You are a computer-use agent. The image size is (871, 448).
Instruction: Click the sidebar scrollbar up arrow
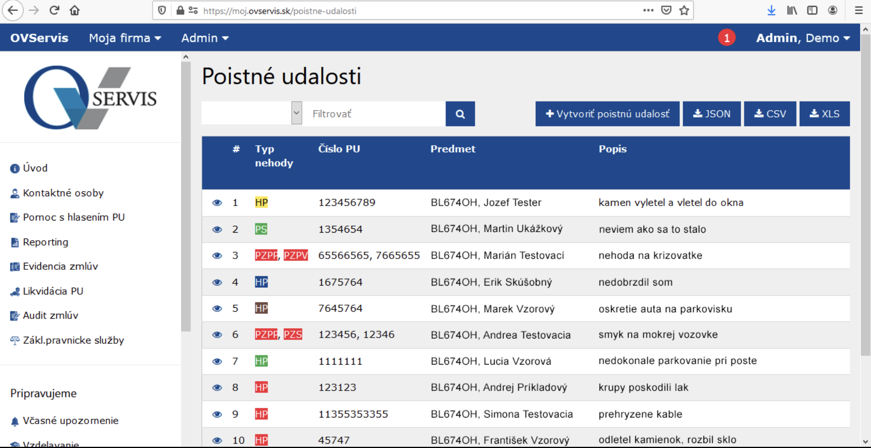tap(186, 57)
